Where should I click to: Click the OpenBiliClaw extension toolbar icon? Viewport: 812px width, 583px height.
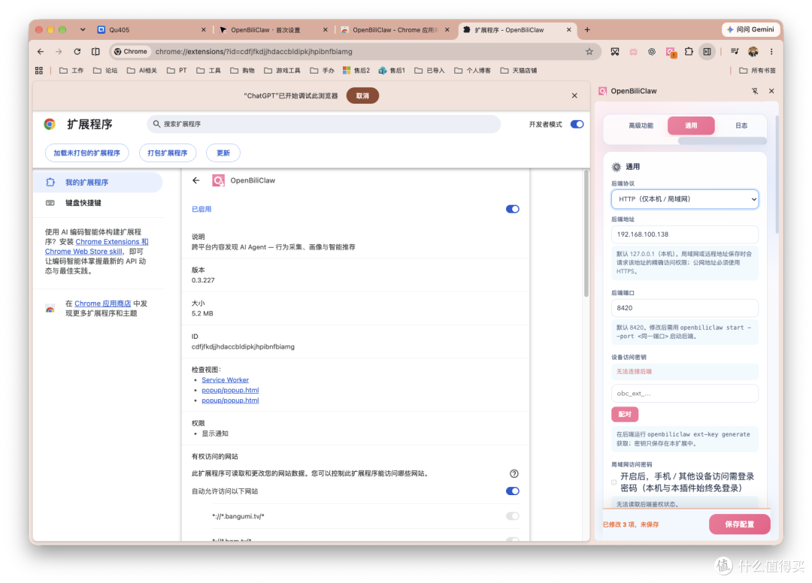[x=671, y=52]
